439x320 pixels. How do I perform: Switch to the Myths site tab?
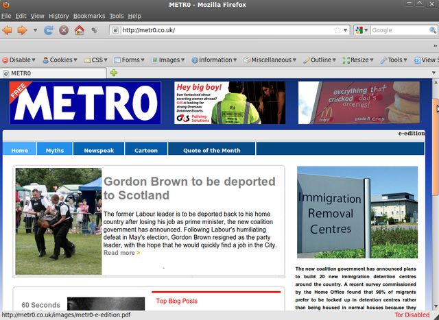pos(55,150)
